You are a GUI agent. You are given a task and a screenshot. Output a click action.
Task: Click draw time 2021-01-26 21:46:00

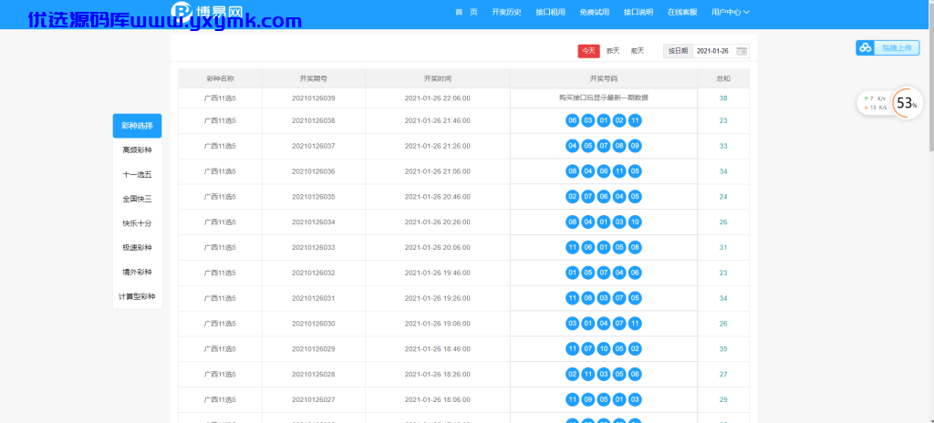click(x=437, y=120)
